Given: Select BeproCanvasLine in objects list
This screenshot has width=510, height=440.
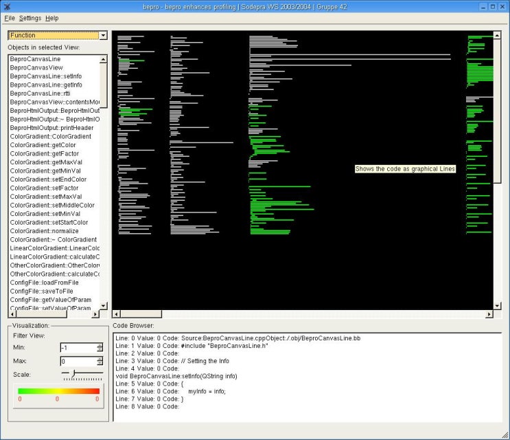Looking at the screenshot, I should click(x=35, y=59).
